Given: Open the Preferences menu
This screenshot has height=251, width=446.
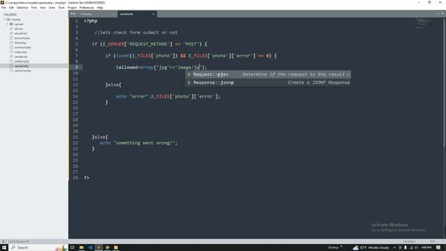Looking at the screenshot, I should 86,8.
